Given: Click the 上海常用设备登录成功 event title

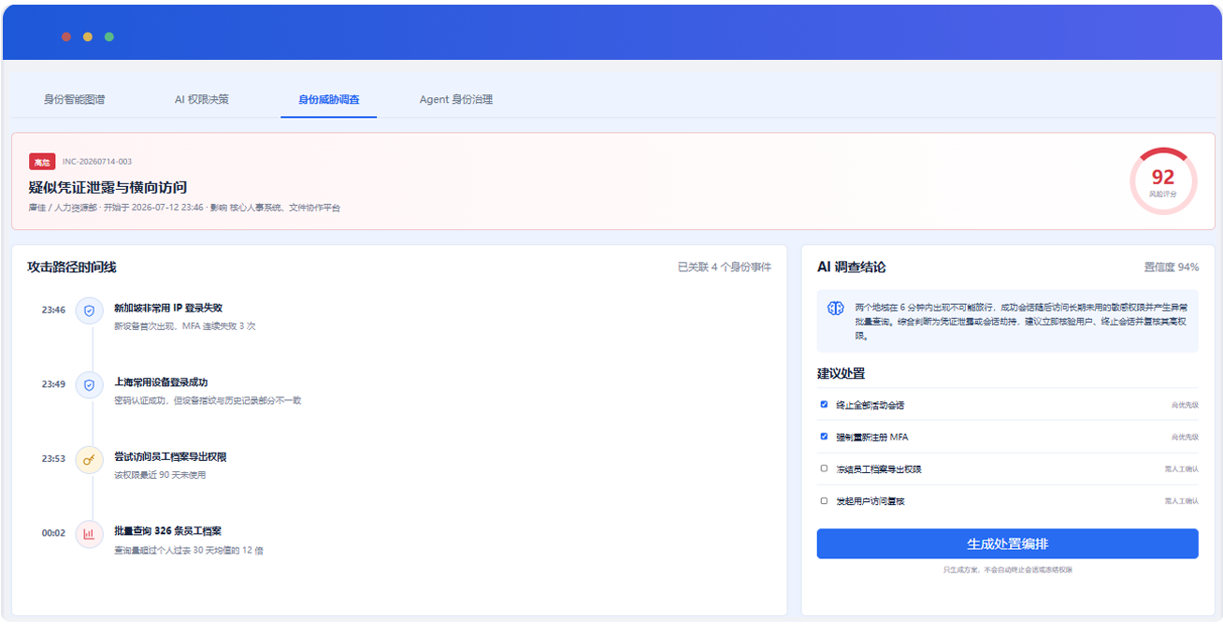Looking at the screenshot, I should pos(161,382).
